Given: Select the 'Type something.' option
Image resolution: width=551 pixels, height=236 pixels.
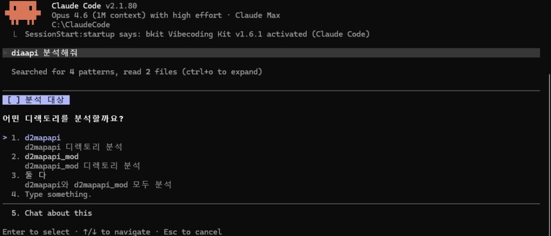Looking at the screenshot, I should tap(58, 194).
